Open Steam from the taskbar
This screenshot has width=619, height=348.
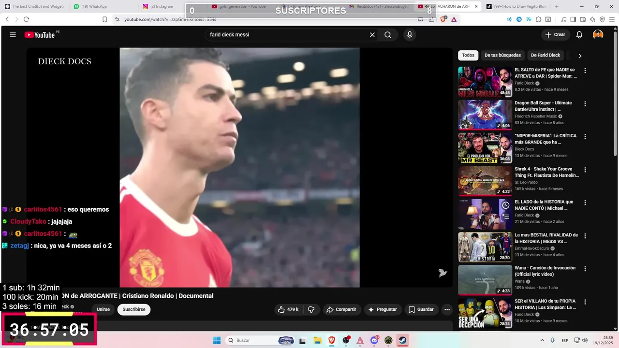403,340
